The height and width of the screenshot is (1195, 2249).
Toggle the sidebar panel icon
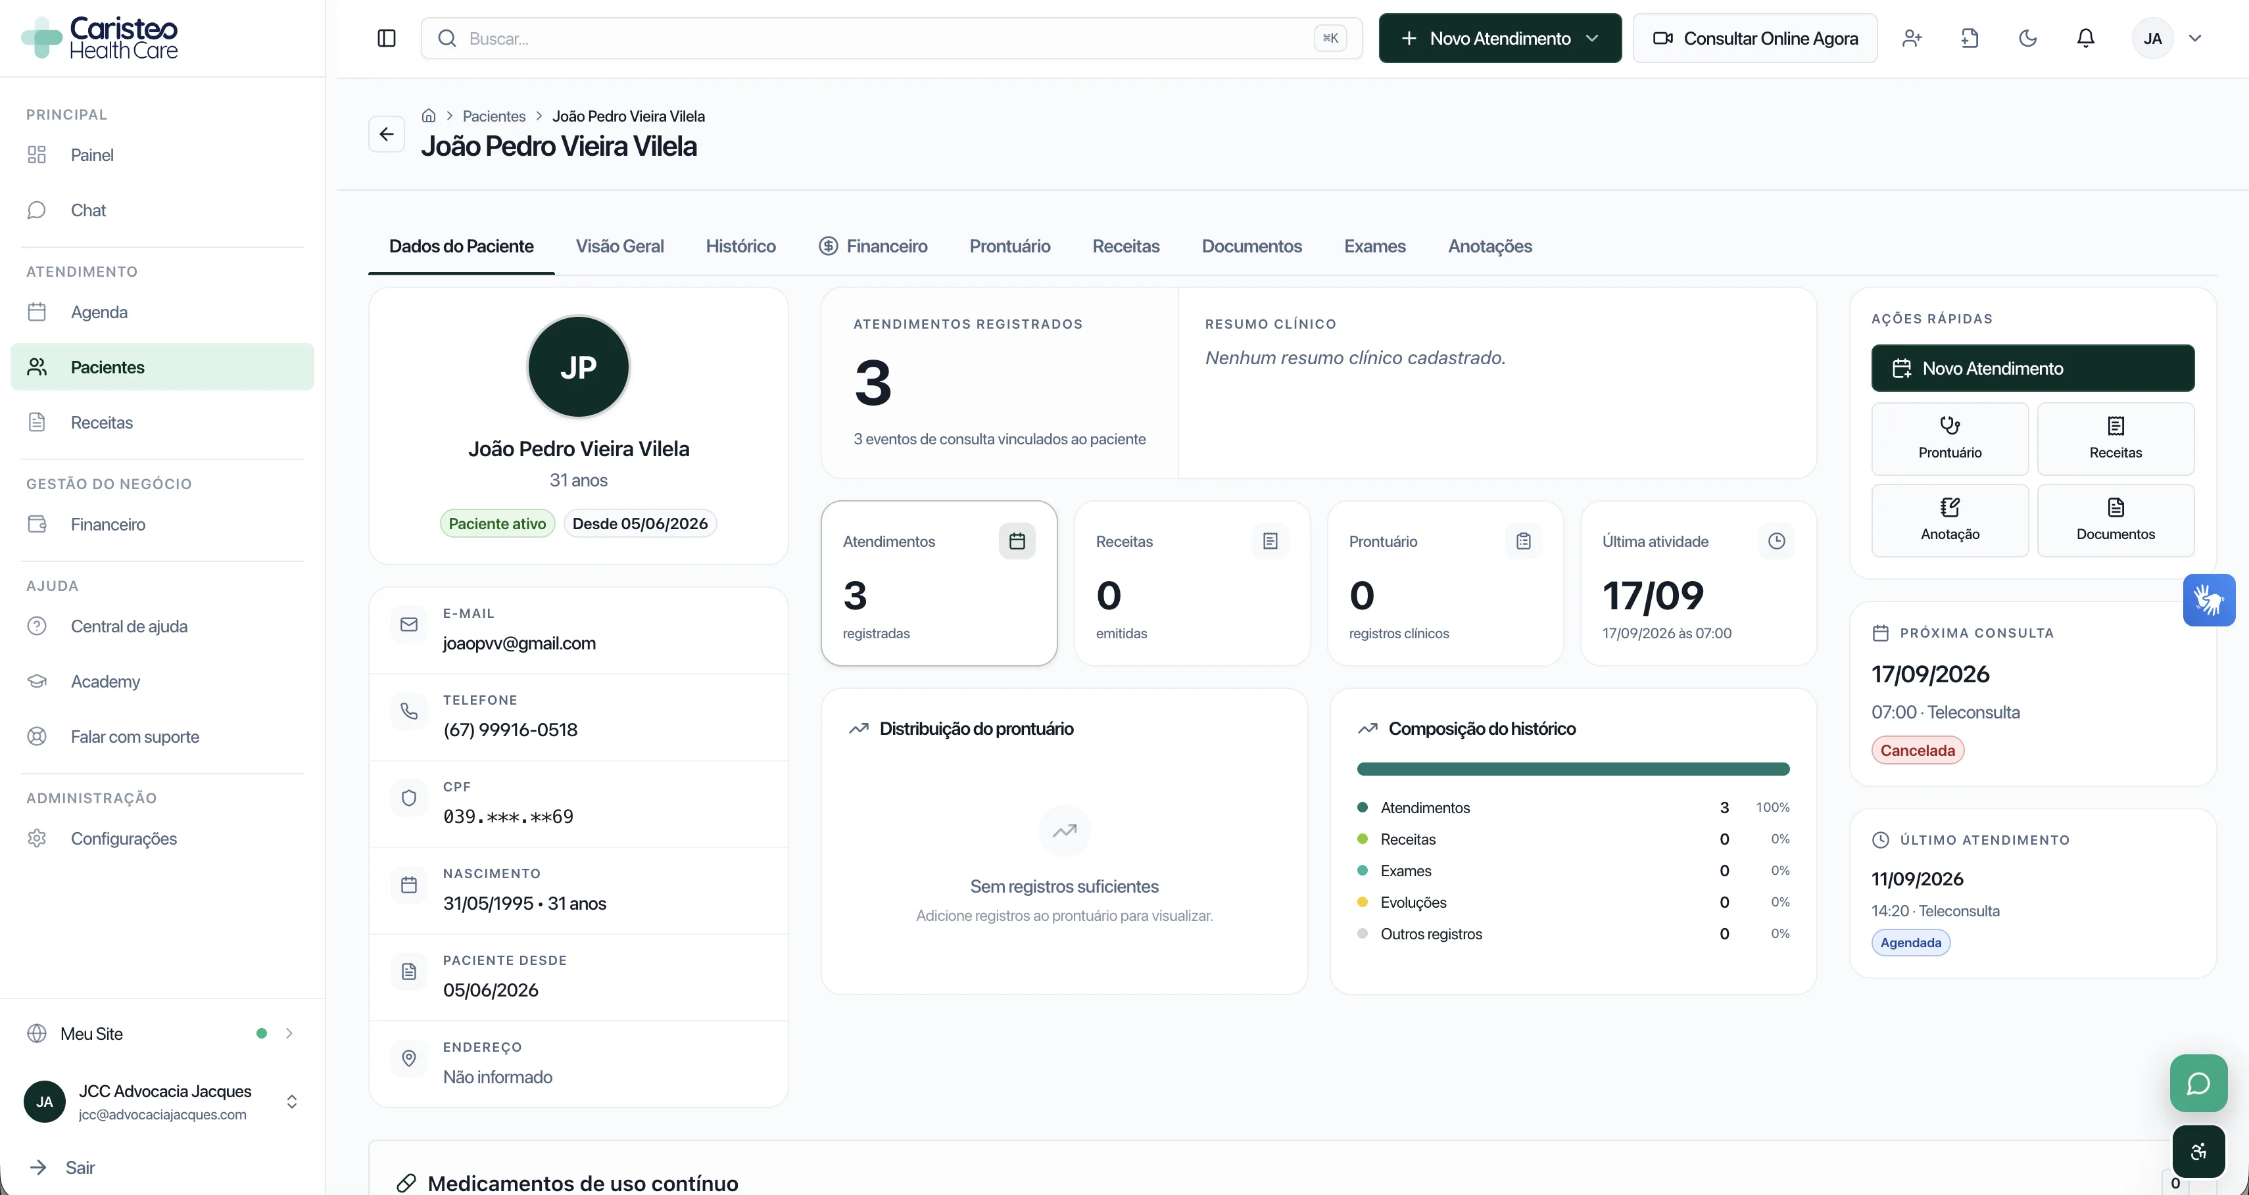pos(386,38)
